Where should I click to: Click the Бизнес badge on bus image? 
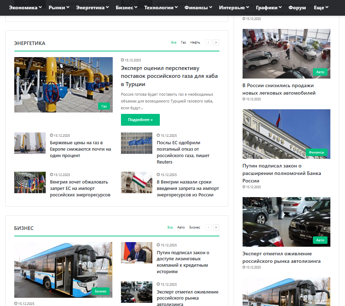click(x=101, y=291)
